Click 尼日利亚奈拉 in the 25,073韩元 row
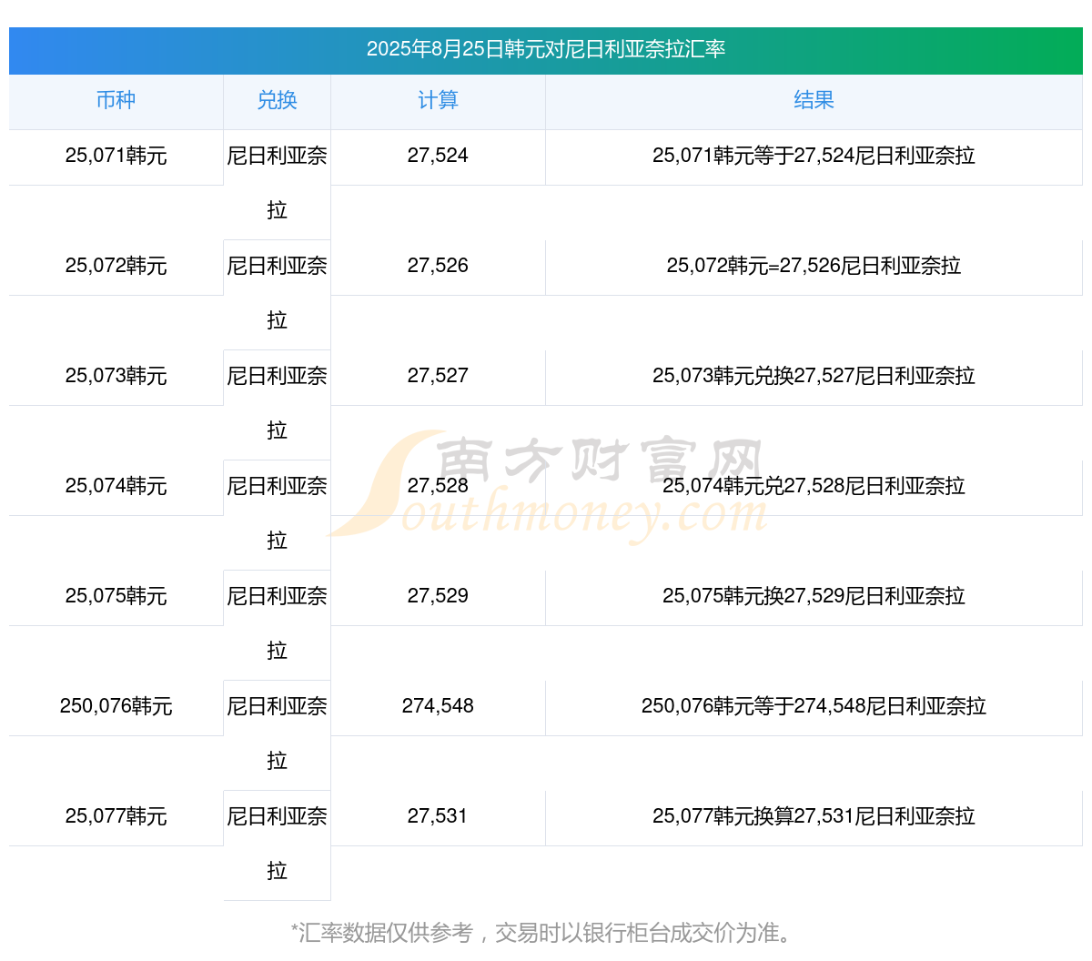 (x=277, y=403)
